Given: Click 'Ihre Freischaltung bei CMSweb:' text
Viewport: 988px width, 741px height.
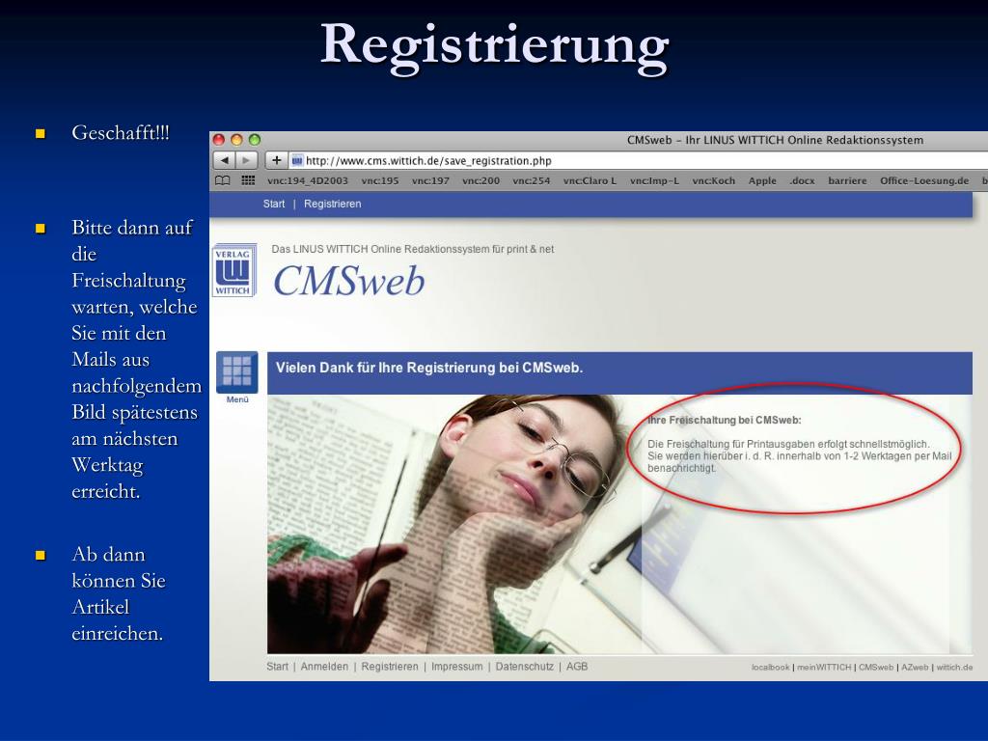Looking at the screenshot, I should click(725, 421).
